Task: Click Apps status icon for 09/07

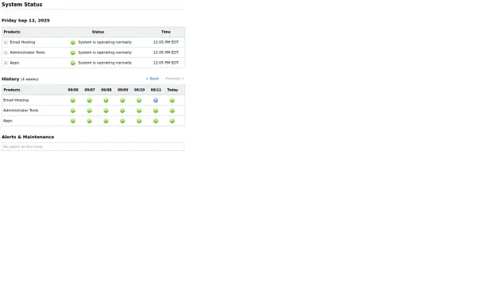Action: (89, 121)
